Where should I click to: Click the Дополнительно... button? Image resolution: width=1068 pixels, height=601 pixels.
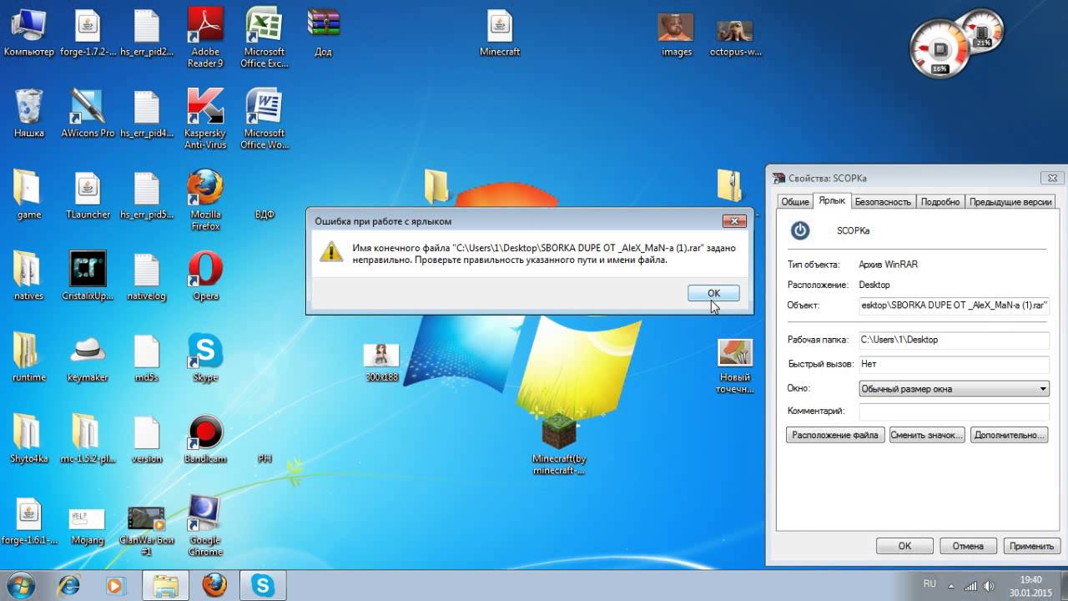click(1009, 435)
